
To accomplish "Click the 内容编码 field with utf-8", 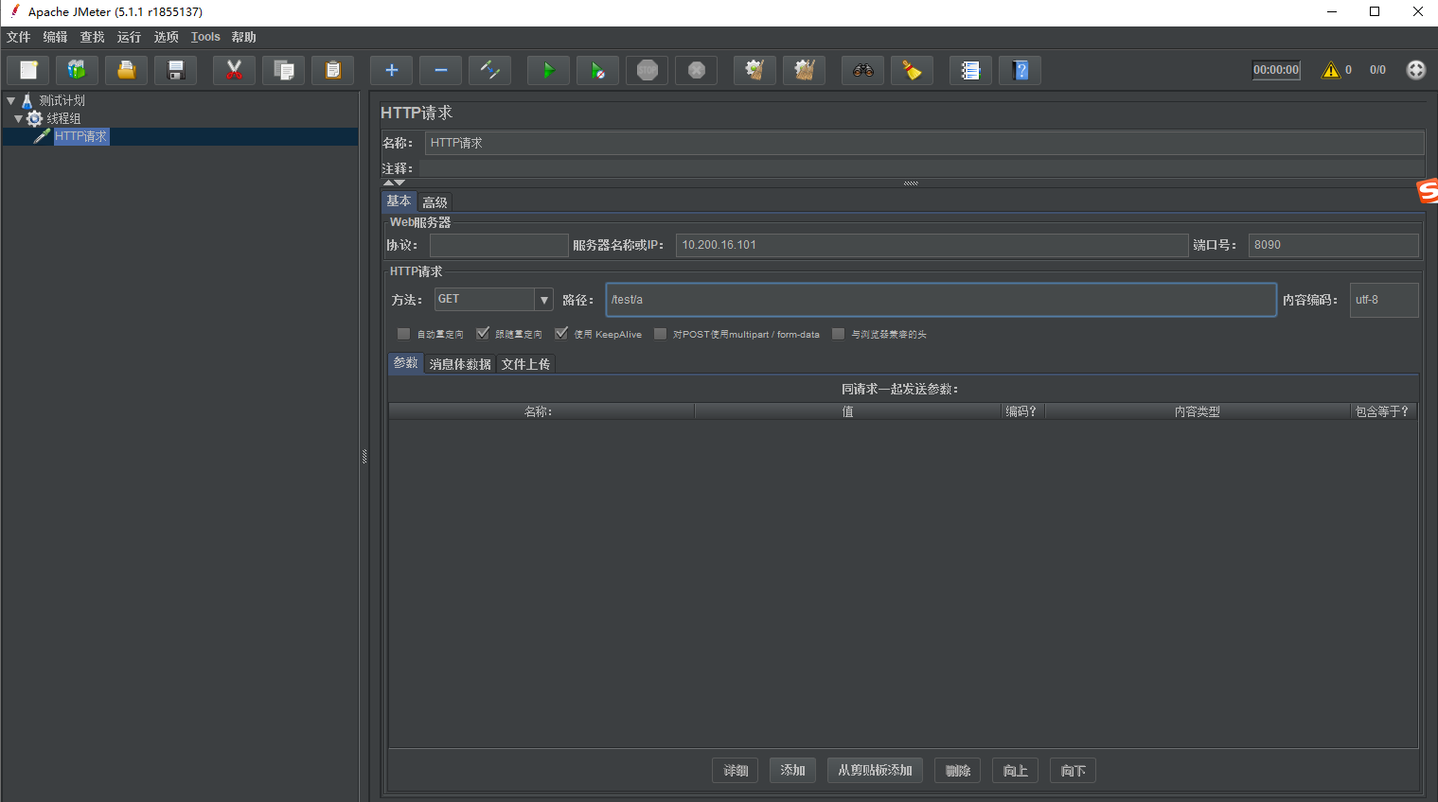I will coord(1384,300).
